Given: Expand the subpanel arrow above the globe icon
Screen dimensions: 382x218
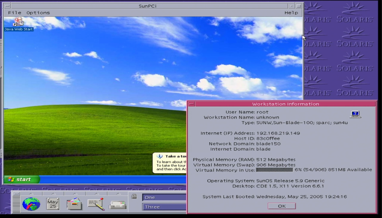Looking at the screenshot, I should (x=31, y=194).
